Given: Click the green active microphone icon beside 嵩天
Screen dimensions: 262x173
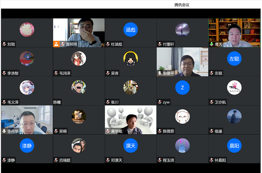Looking at the screenshot, I should [212, 44].
